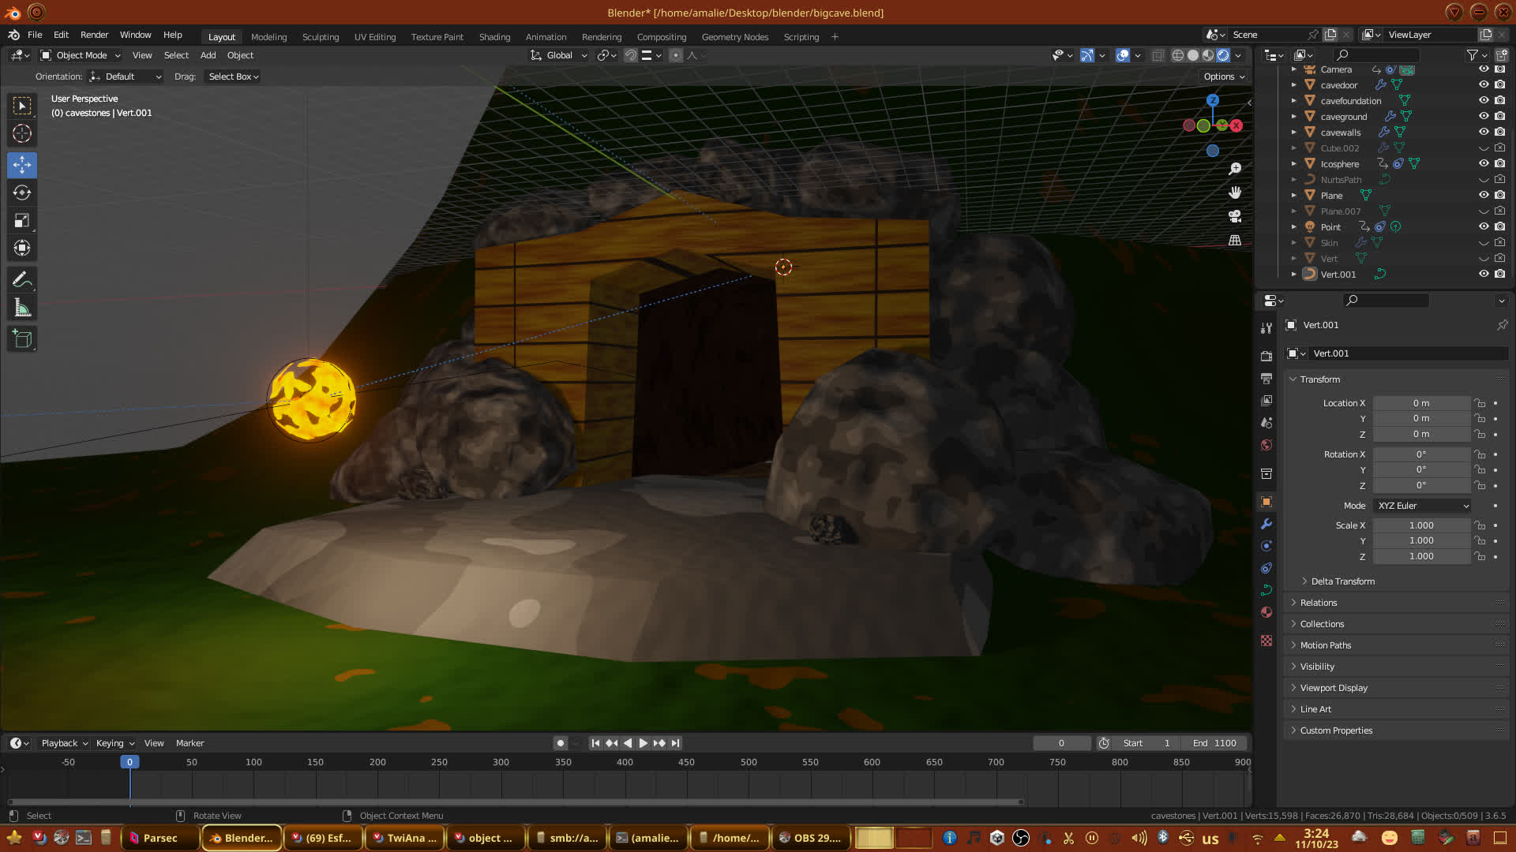Select the Move tool in toolbar
The image size is (1516, 852).
(x=22, y=165)
